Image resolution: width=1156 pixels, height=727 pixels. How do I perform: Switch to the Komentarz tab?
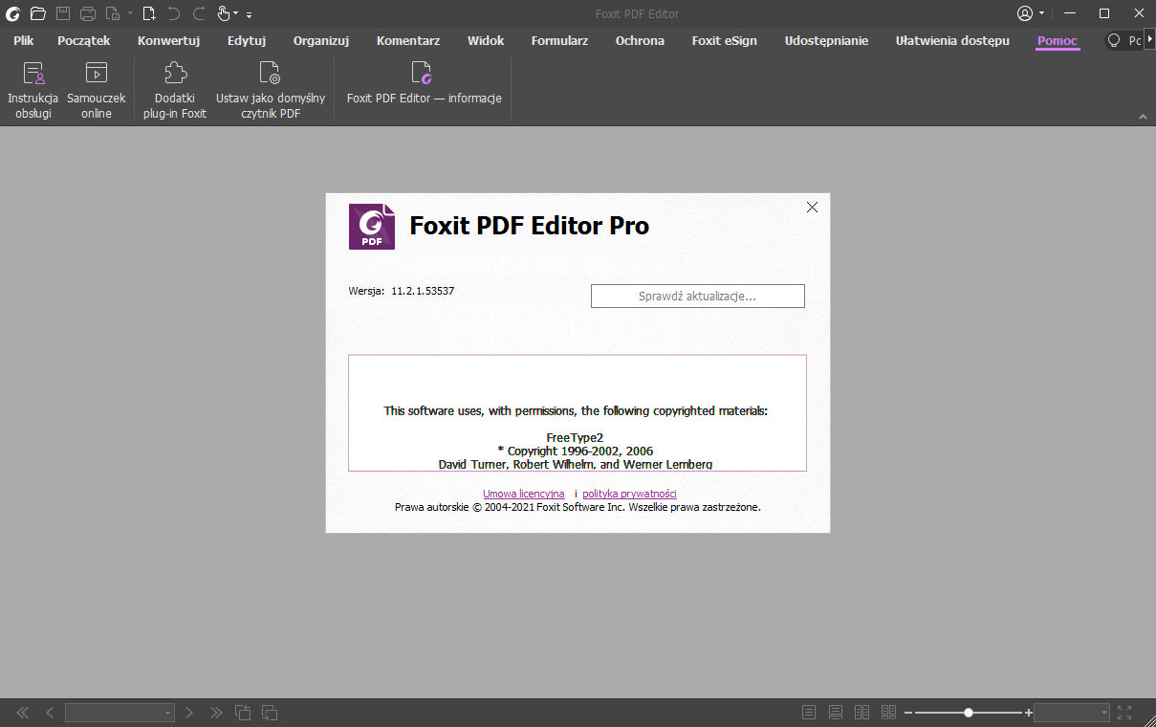pos(408,40)
